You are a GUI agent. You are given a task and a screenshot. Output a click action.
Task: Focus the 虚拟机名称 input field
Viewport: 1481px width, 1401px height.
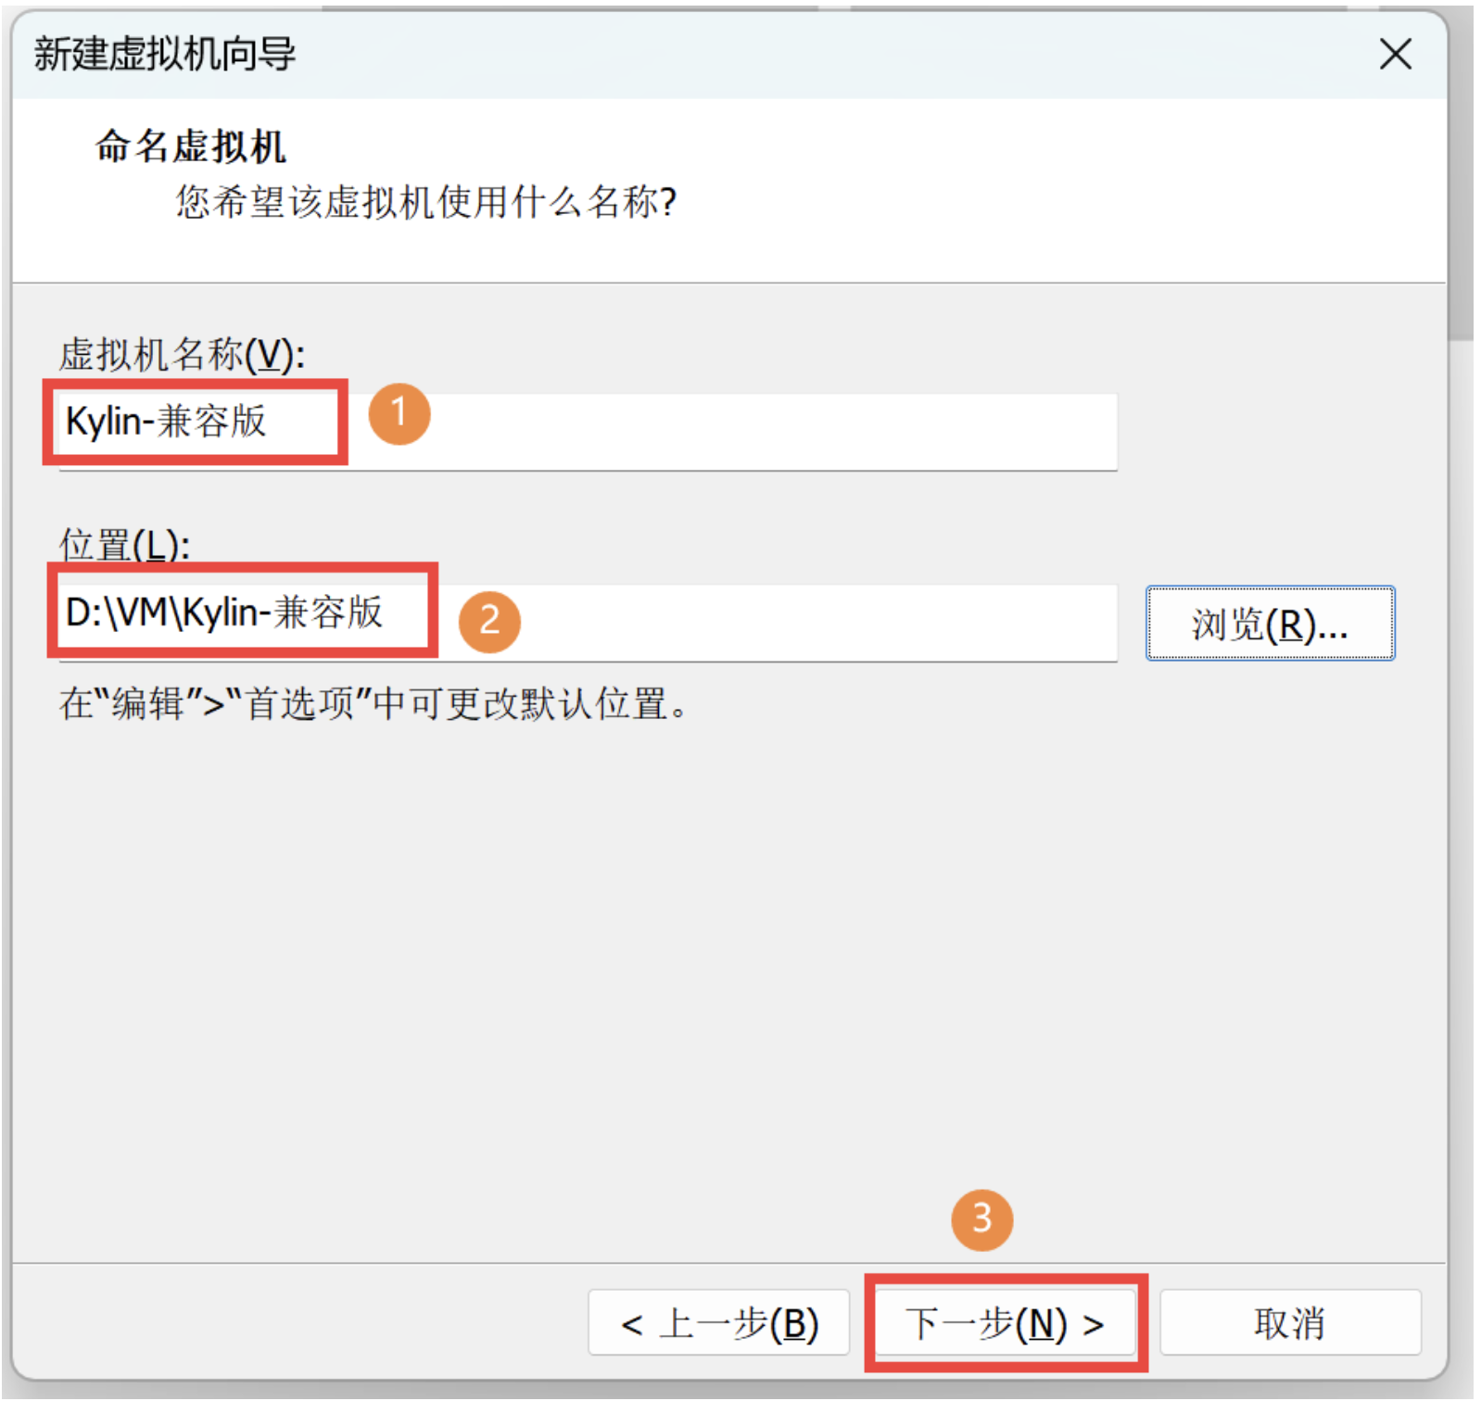[588, 432]
